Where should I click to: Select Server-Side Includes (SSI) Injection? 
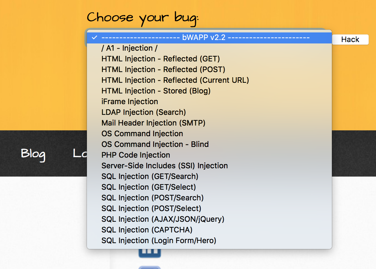[x=165, y=166]
